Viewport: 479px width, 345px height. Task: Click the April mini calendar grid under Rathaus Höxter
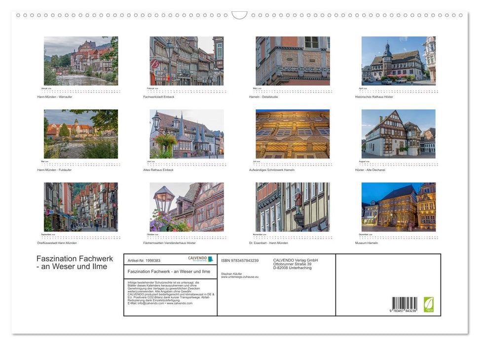pos(399,91)
